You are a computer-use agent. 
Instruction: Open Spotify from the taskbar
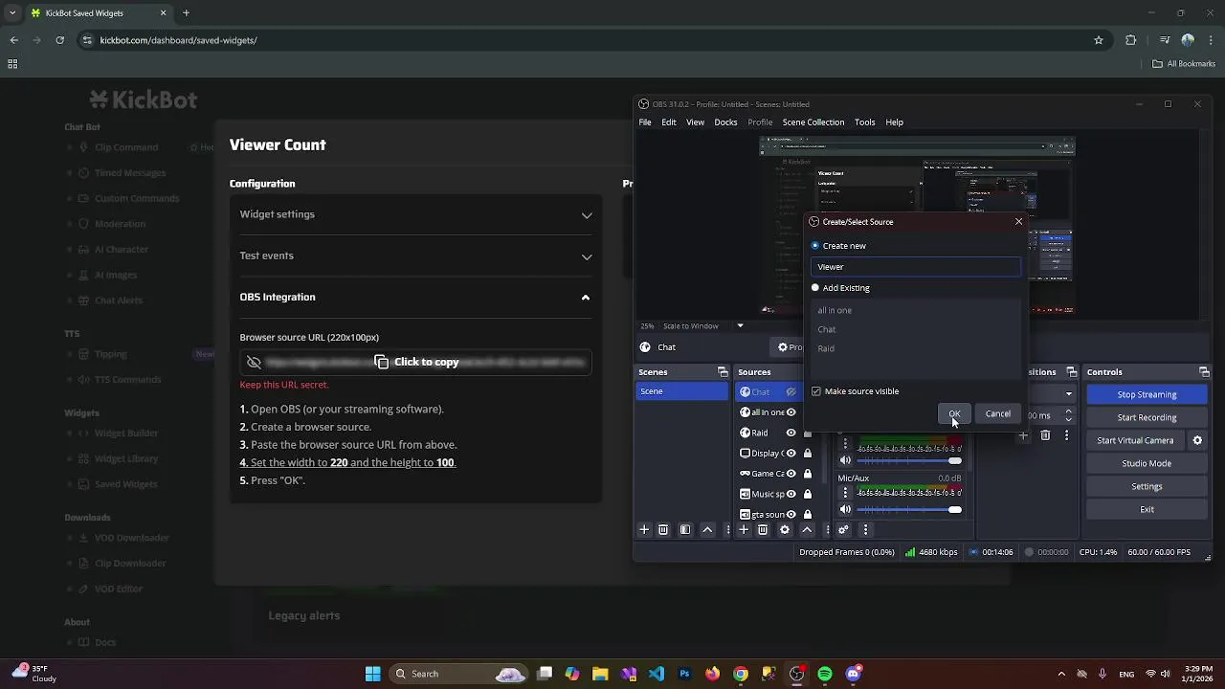825,674
